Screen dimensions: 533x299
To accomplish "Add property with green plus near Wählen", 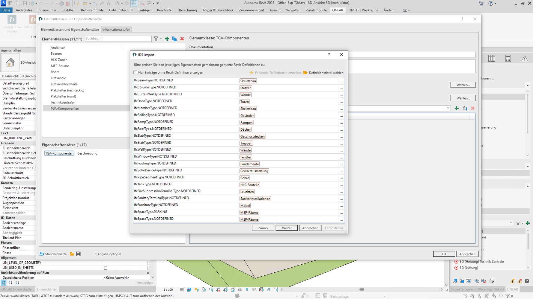I will tap(457, 108).
